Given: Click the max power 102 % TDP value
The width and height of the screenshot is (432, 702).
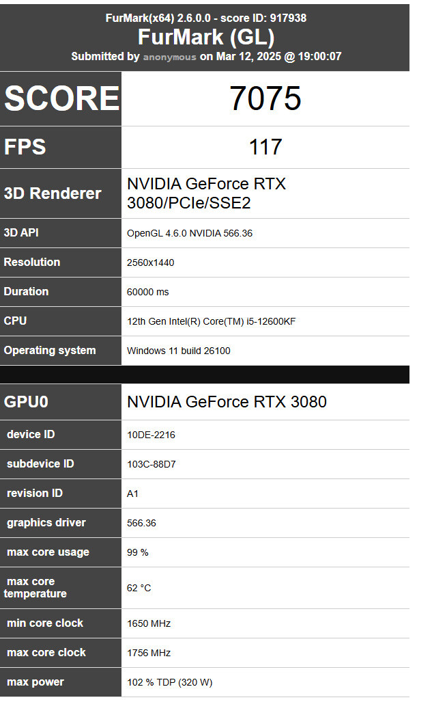Looking at the screenshot, I should 175,682.
